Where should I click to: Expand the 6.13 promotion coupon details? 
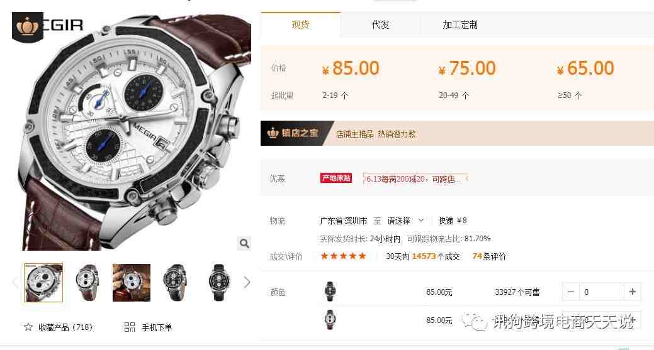pyautogui.click(x=415, y=179)
